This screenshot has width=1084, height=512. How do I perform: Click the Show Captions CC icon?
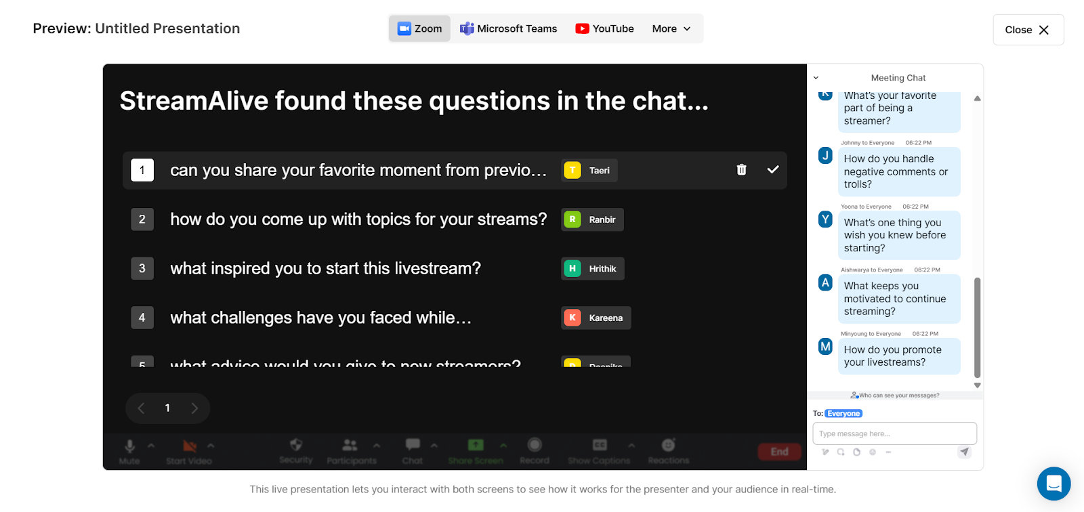point(600,445)
